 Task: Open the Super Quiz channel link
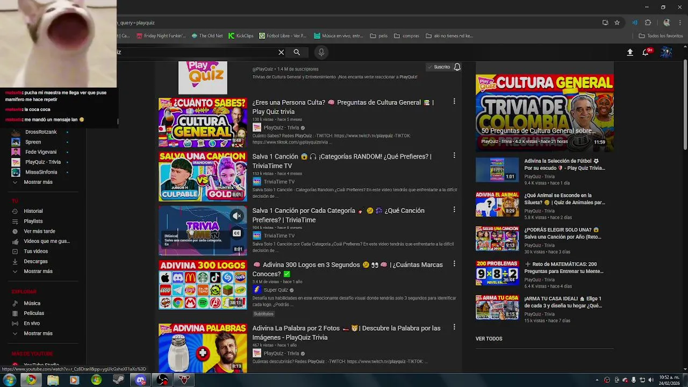point(276,290)
